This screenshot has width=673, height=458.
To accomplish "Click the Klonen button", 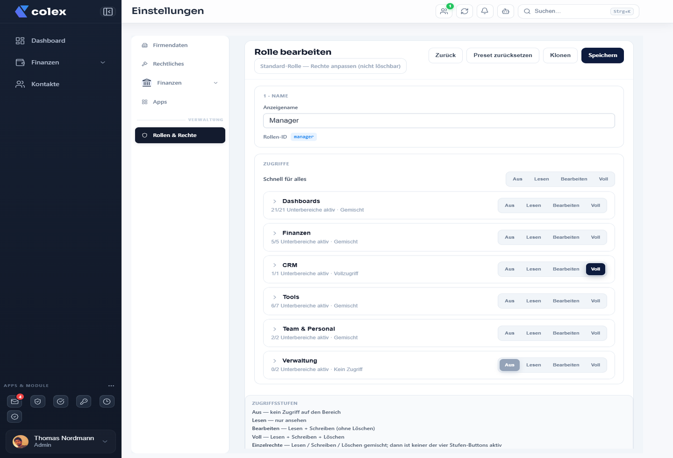I will (560, 55).
